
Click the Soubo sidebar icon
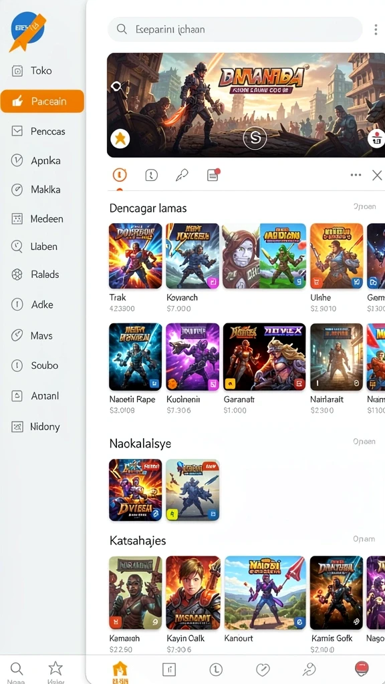[x=17, y=365]
